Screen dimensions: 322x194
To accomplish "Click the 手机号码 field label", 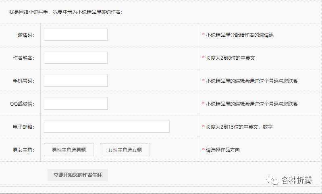I will (x=23, y=81).
